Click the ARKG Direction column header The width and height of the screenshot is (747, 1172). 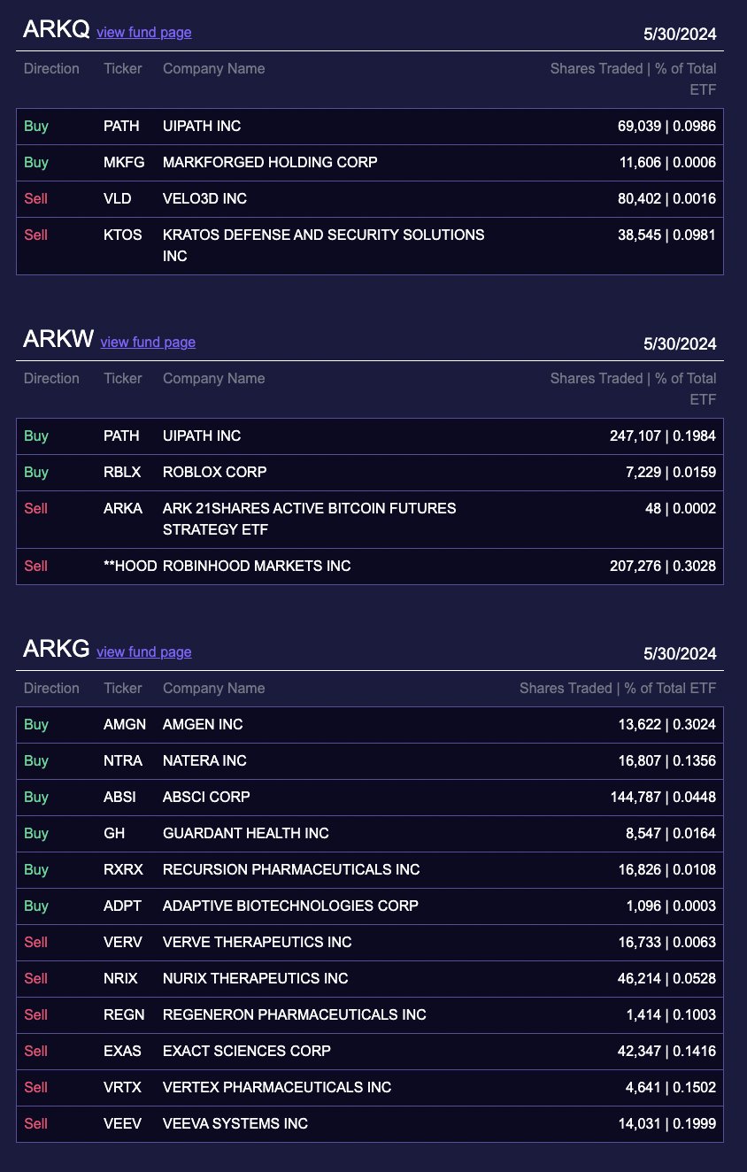coord(51,688)
